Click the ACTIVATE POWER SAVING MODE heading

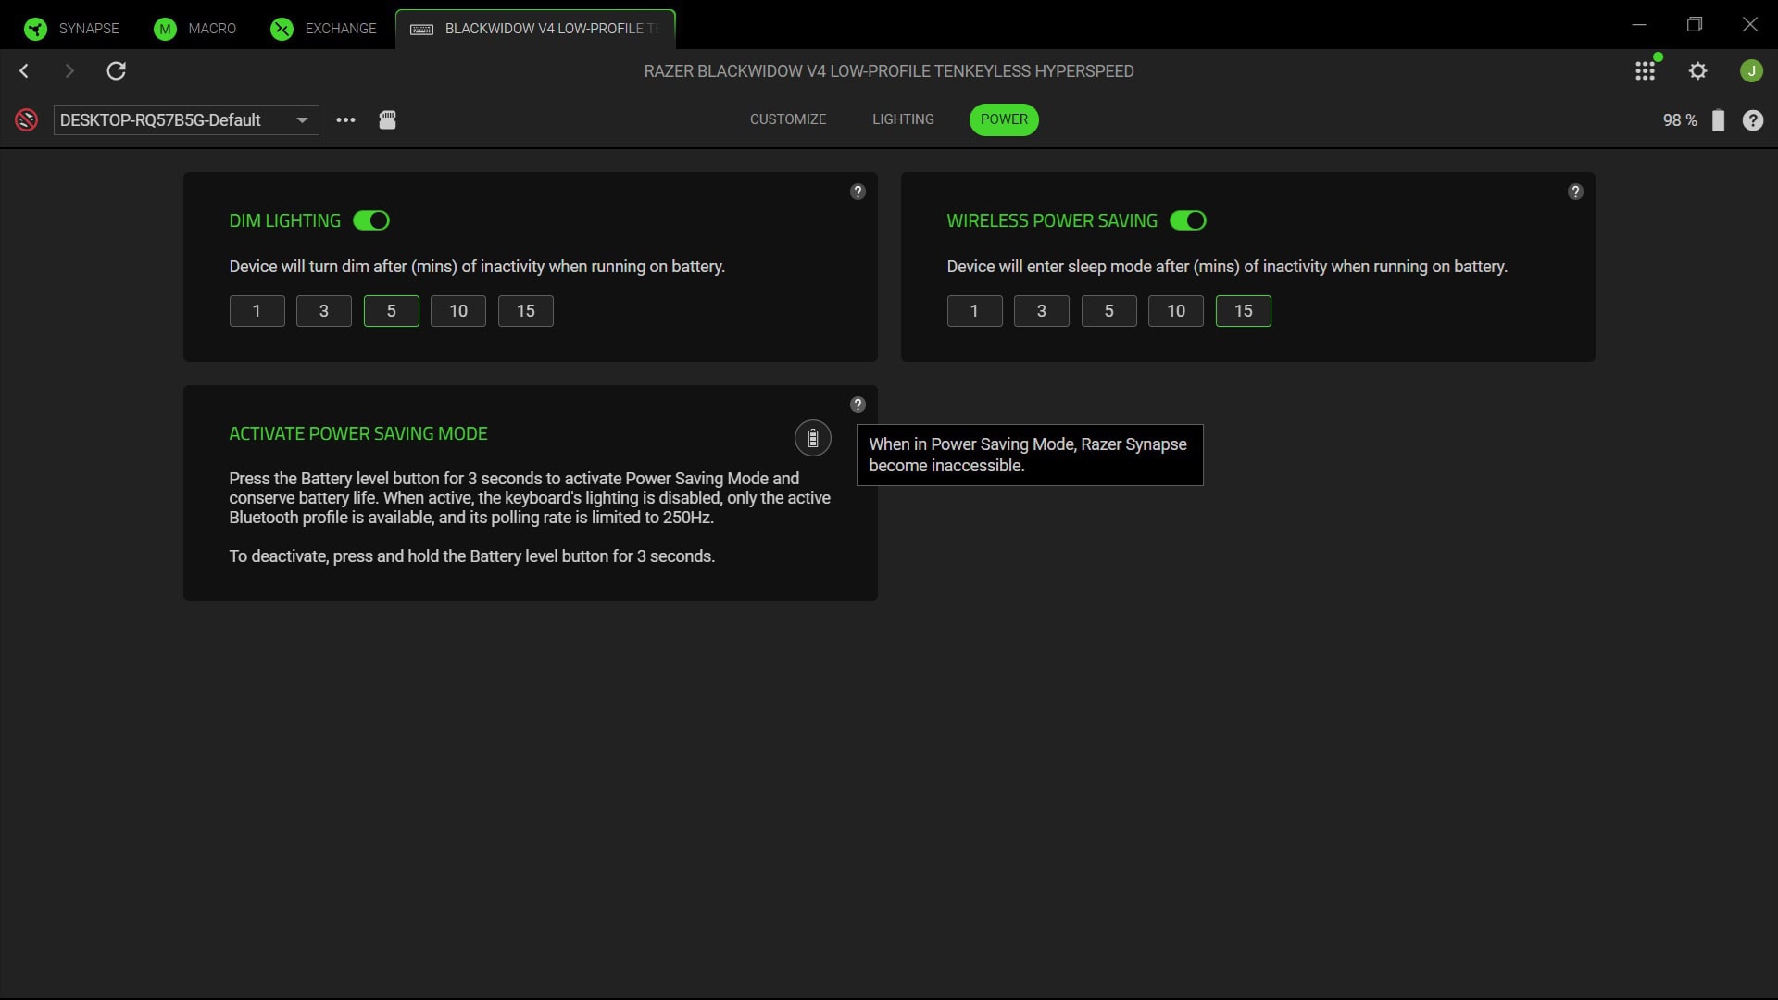pyautogui.click(x=358, y=433)
